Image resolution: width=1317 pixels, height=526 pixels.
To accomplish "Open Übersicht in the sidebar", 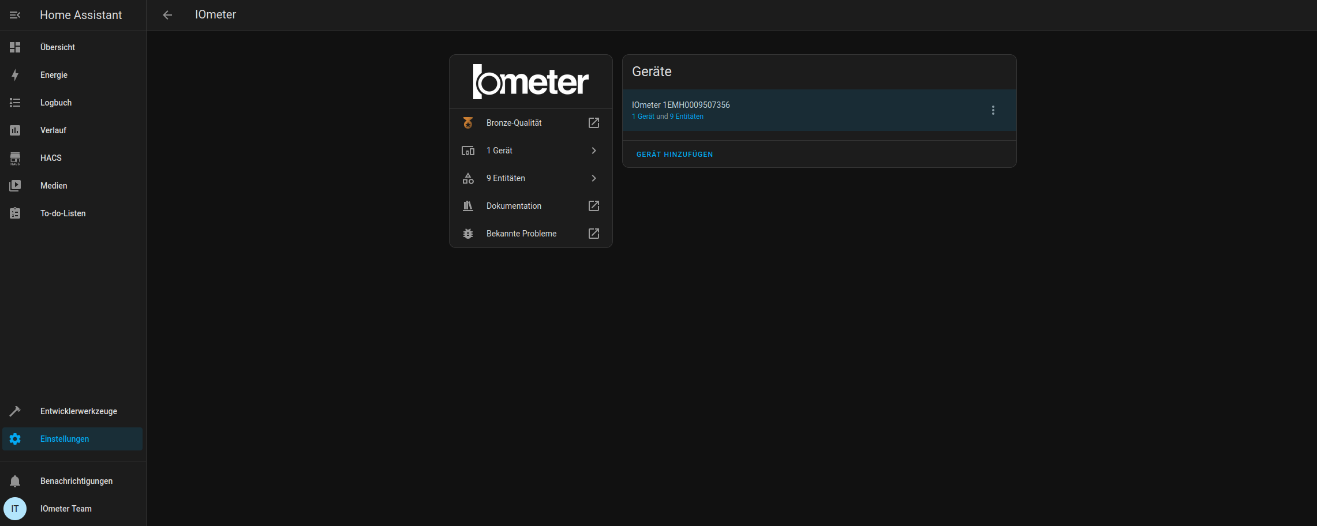I will click(73, 47).
